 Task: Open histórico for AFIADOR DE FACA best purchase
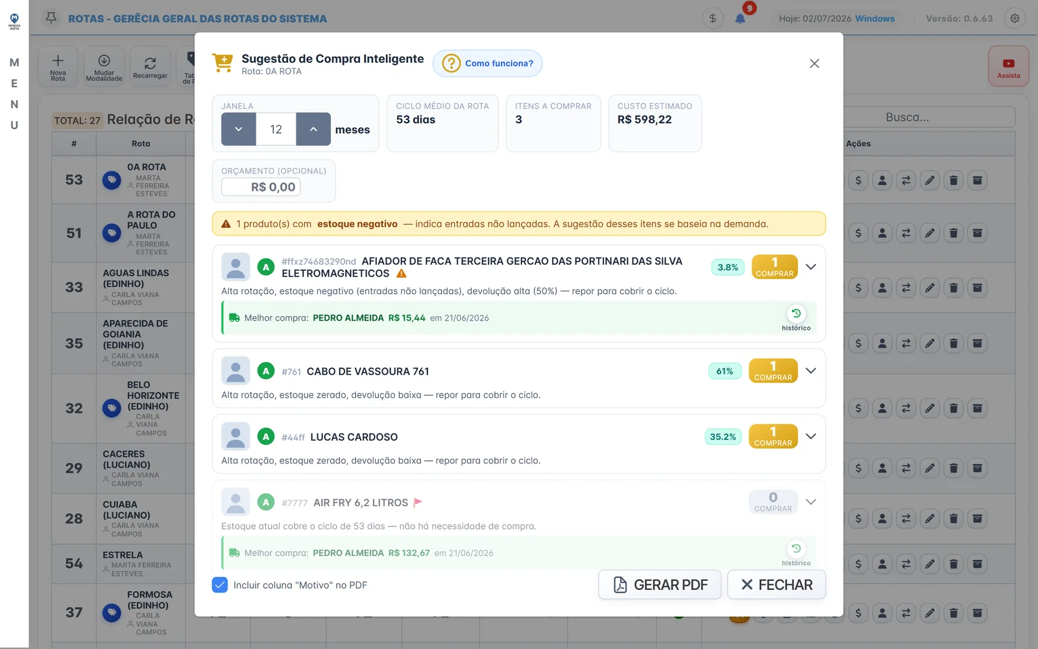pos(796,318)
